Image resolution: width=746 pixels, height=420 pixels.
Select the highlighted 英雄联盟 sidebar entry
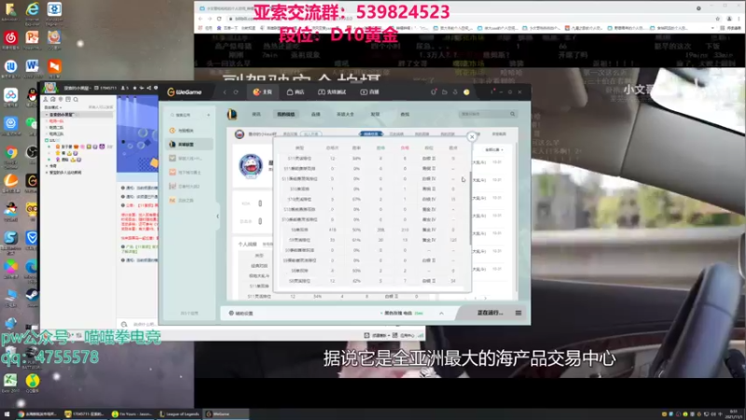tap(189, 144)
